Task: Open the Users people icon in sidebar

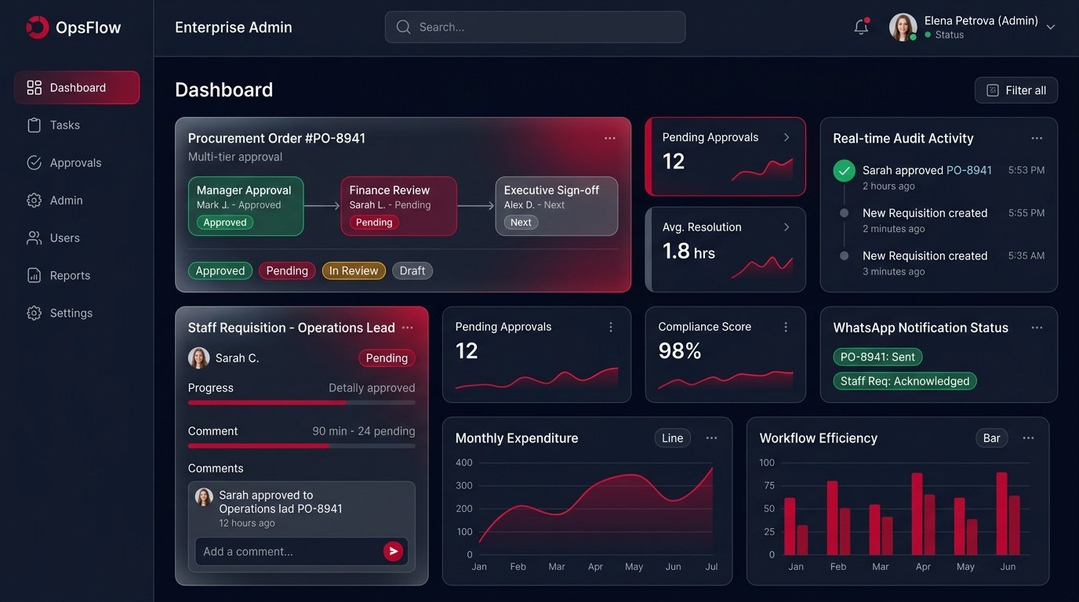Action: pyautogui.click(x=34, y=238)
